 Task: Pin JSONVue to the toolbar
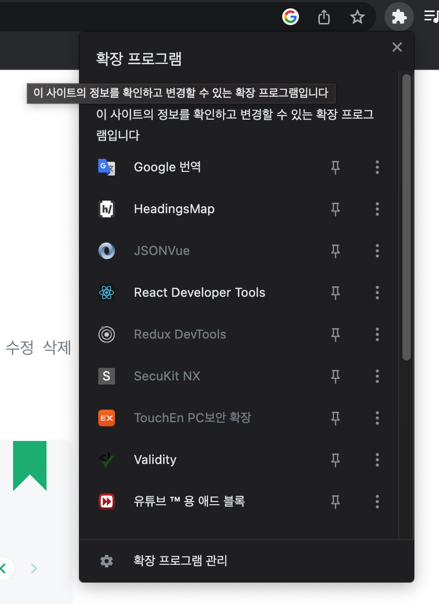pos(336,251)
